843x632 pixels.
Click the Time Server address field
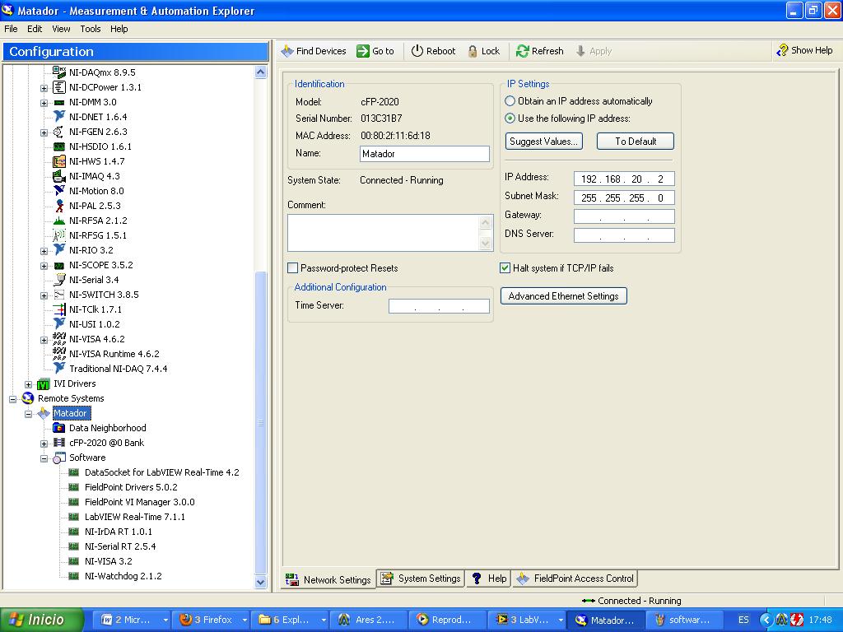click(x=439, y=306)
